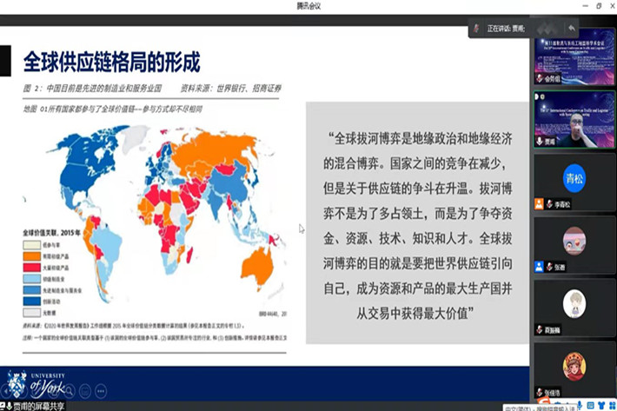Click the world map on the slide
The height and width of the screenshot is (411, 617).
pos(156,182)
